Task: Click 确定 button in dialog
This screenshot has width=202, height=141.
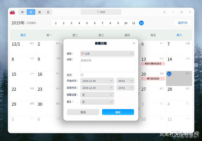Action: tap(118, 112)
